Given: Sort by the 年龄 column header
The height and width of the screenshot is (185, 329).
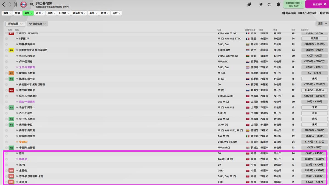Looking at the screenshot, I should pos(293,30).
